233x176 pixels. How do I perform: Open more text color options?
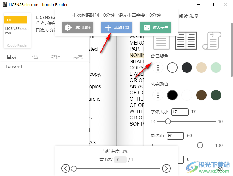tap(158, 95)
